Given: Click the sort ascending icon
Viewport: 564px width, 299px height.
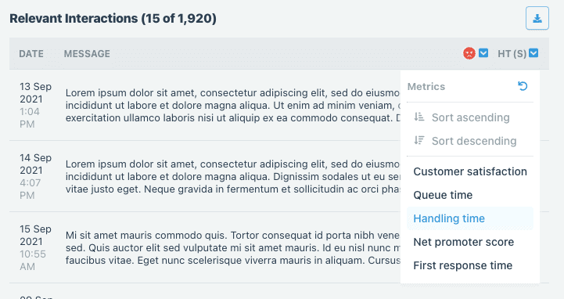Looking at the screenshot, I should click(419, 117).
